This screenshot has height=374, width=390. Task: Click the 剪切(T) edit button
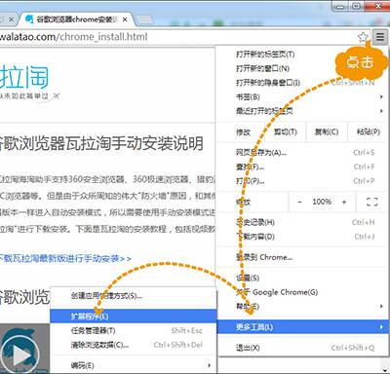pos(286,131)
